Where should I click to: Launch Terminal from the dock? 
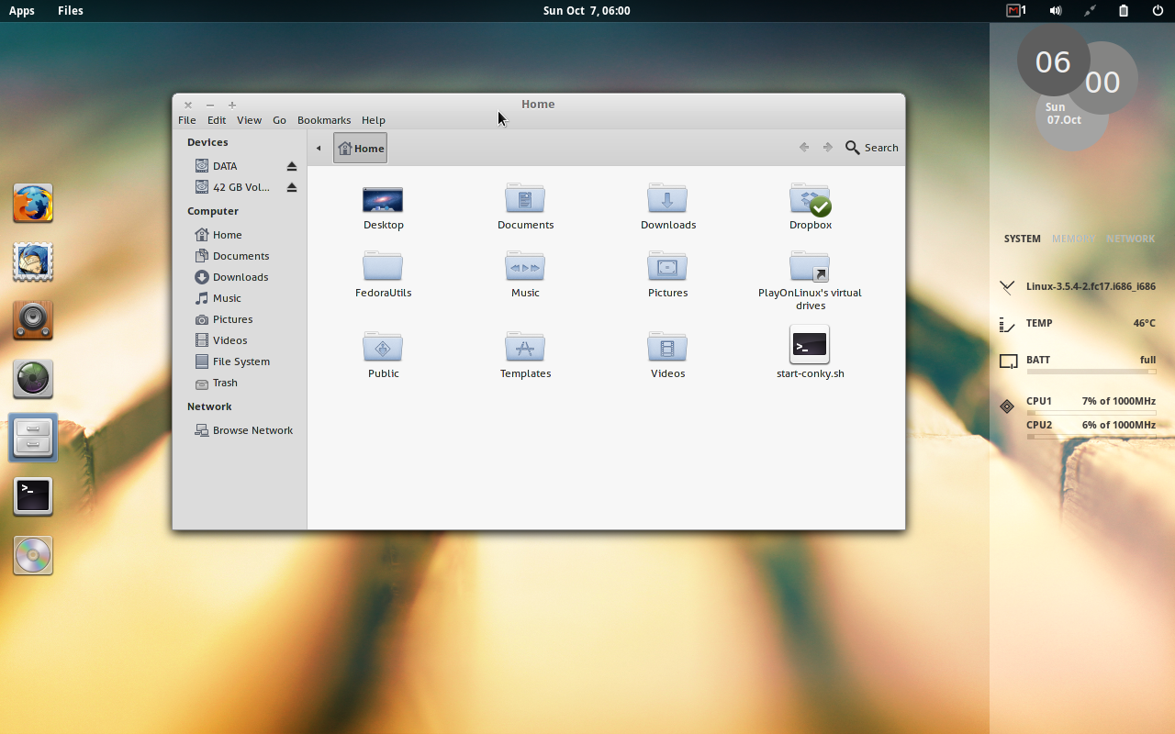click(33, 496)
